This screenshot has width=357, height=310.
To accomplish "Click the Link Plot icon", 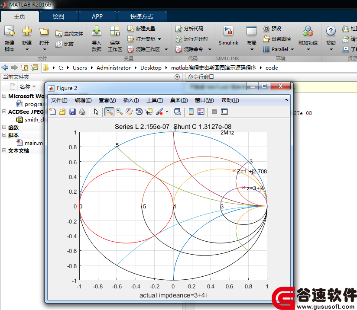I will (177, 112).
